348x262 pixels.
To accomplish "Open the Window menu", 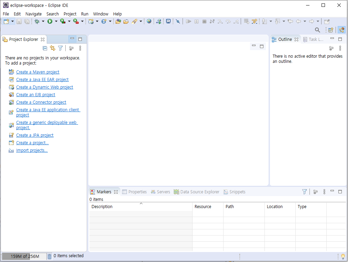I will point(101,14).
